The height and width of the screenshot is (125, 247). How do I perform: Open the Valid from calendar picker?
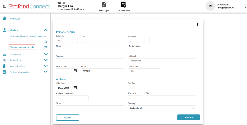point(75,87)
